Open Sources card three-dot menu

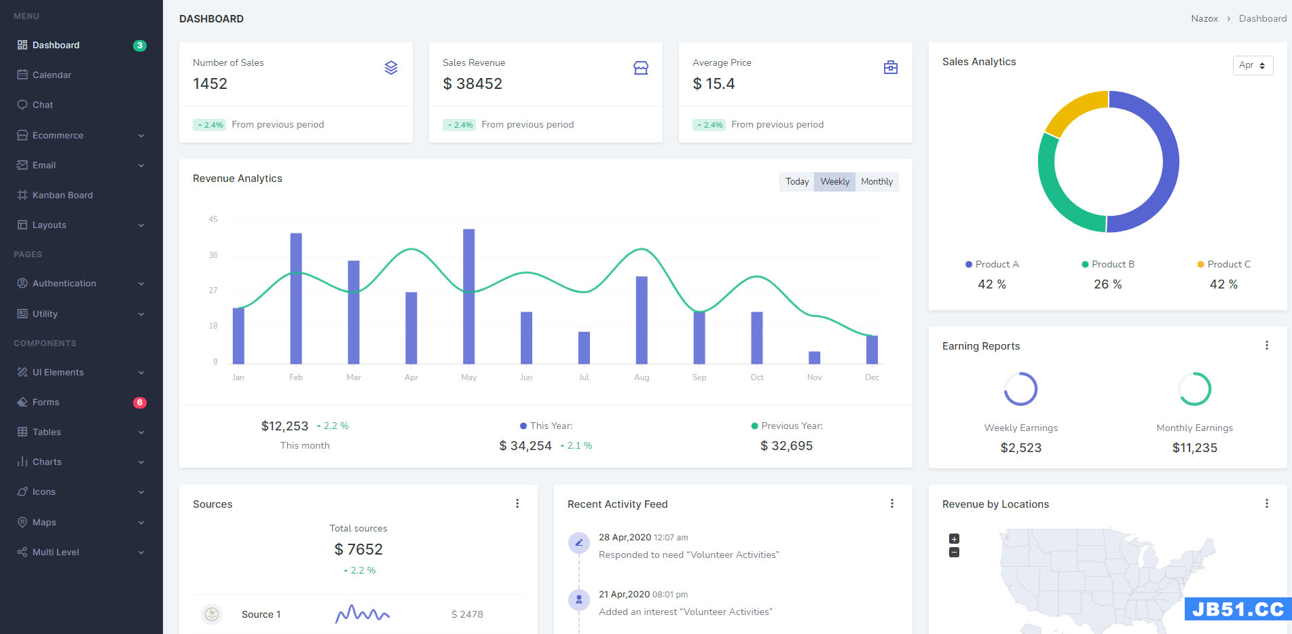[x=517, y=504]
